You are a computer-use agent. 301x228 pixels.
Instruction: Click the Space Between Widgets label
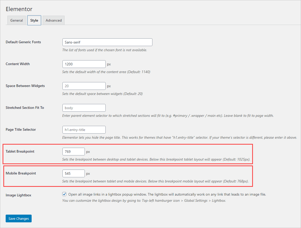click(x=25, y=86)
